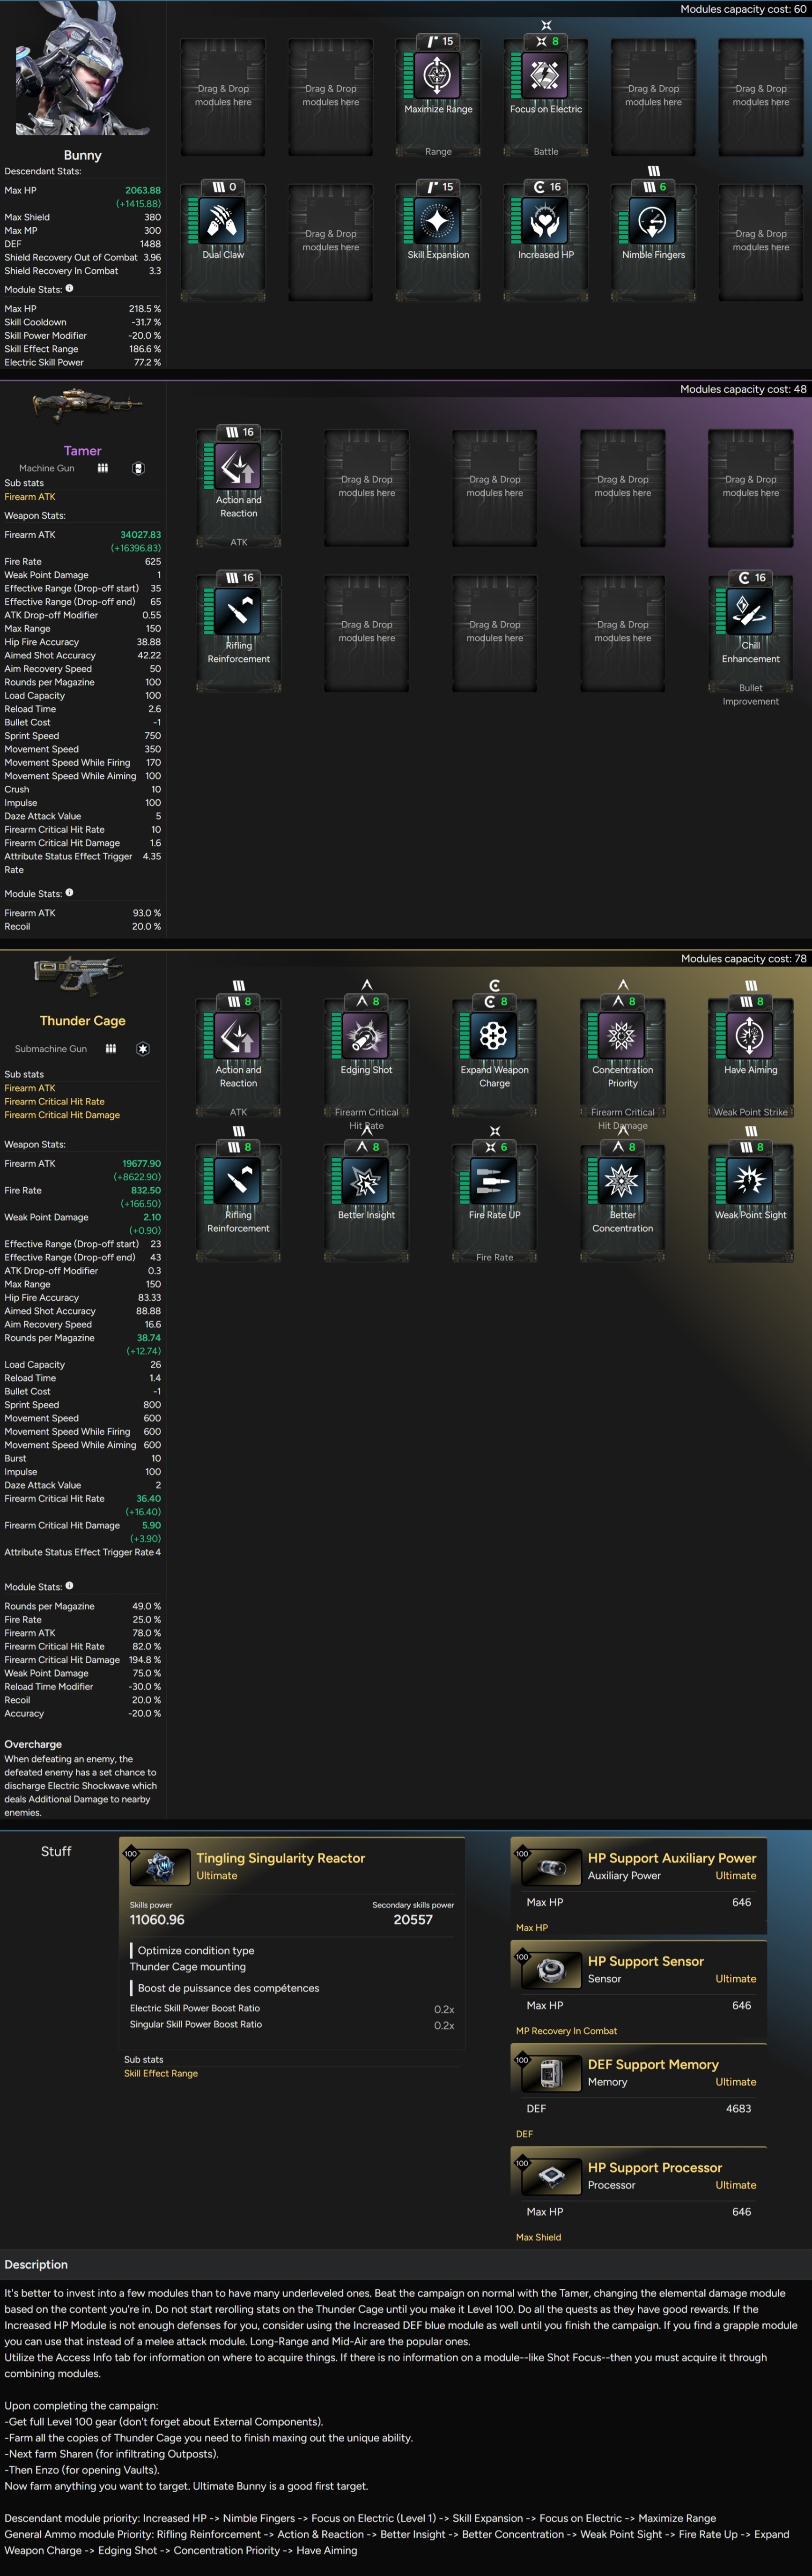This screenshot has height=2576, width=812.
Task: Click the Bunny descendant name
Action: tap(83, 155)
